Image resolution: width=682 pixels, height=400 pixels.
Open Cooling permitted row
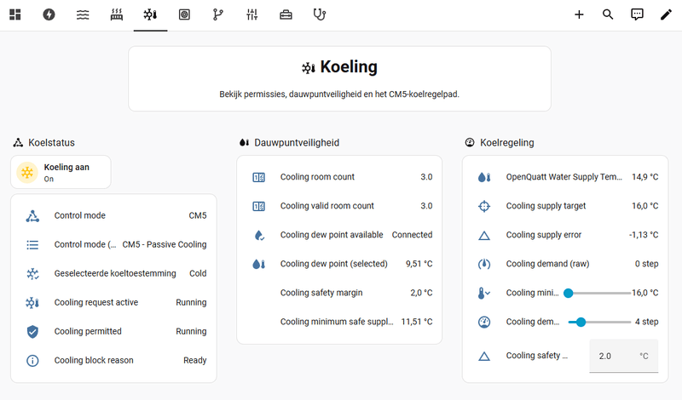pos(114,331)
